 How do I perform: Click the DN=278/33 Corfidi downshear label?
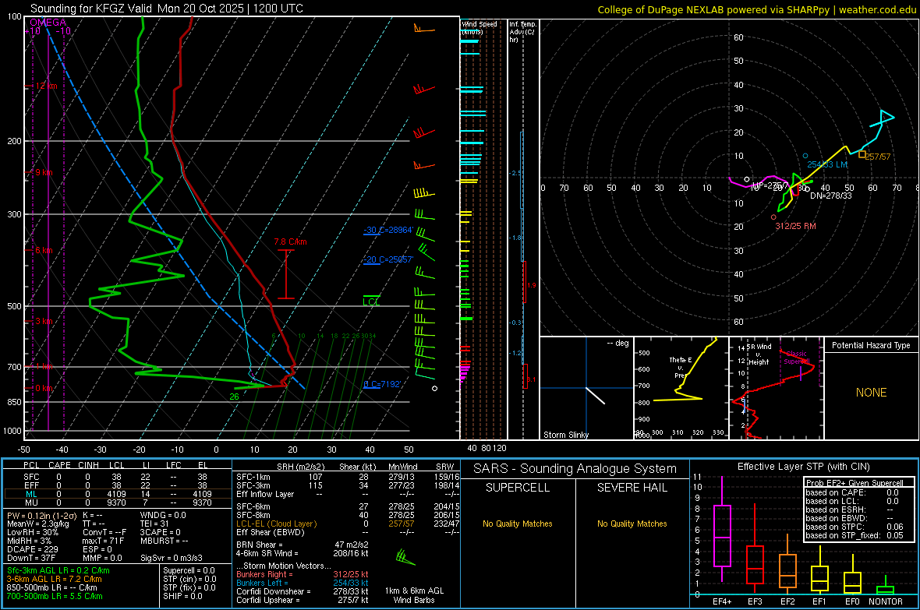pyautogui.click(x=831, y=196)
